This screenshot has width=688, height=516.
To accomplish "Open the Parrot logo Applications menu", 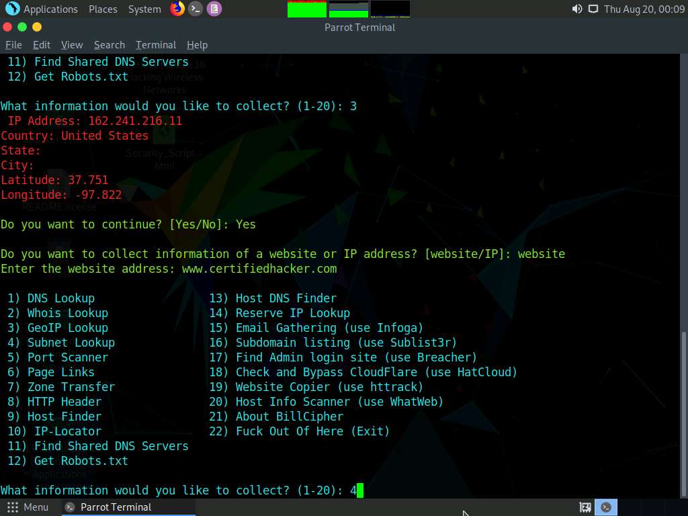I will (x=12, y=9).
